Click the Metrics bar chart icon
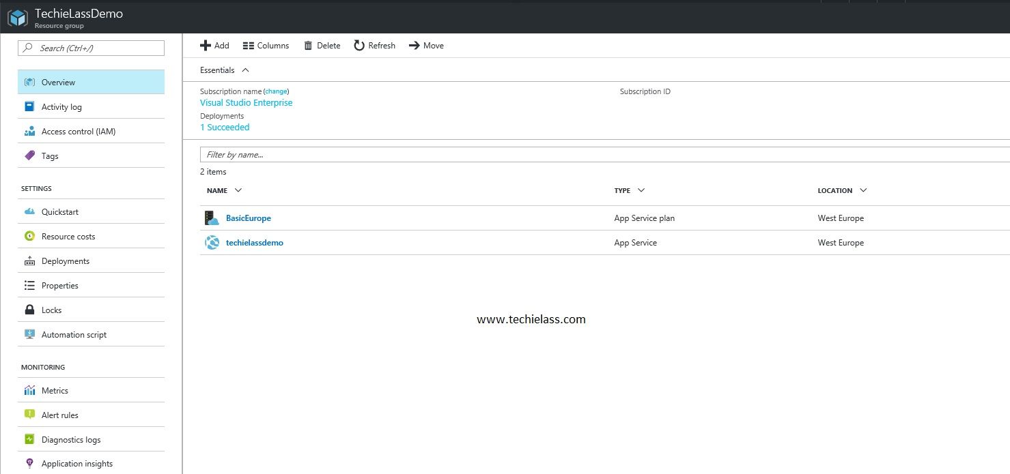This screenshot has height=474, width=1010. click(29, 390)
